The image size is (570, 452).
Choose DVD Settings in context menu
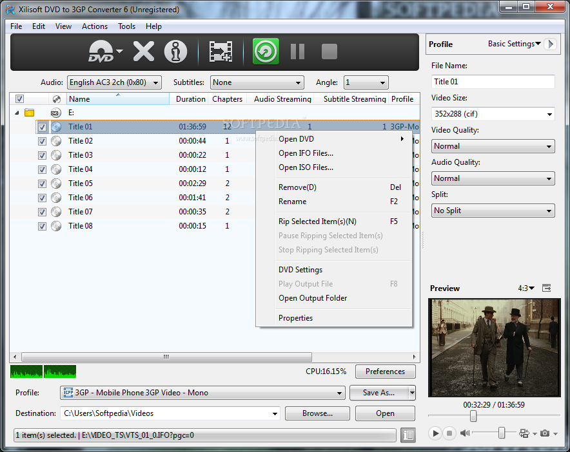338,270
